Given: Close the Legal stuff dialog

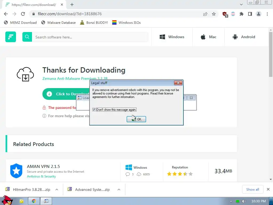Looking at the screenshot, I should pos(178,83).
